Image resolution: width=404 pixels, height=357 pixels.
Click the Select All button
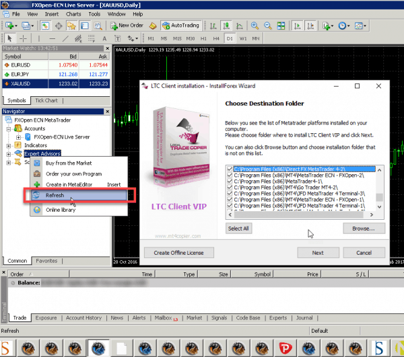click(238, 229)
